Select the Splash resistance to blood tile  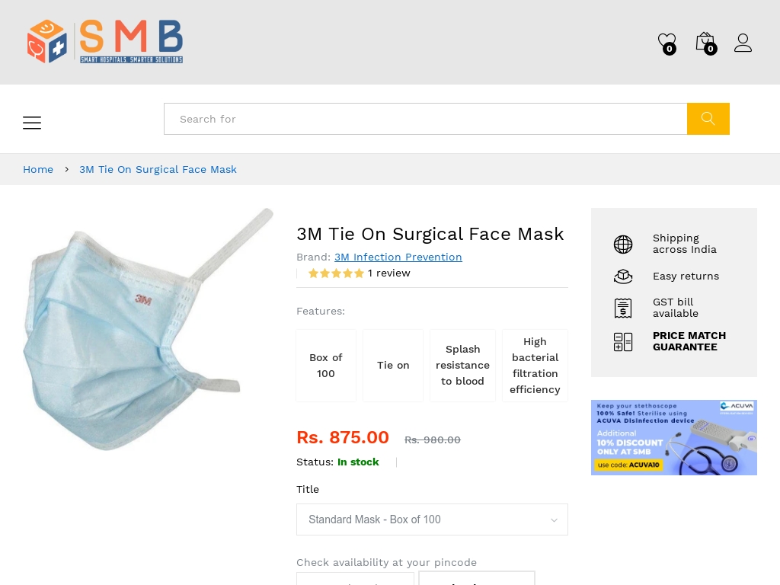462,365
